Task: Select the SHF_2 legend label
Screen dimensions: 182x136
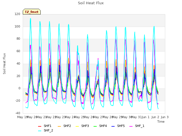Action: click(x=48, y=130)
